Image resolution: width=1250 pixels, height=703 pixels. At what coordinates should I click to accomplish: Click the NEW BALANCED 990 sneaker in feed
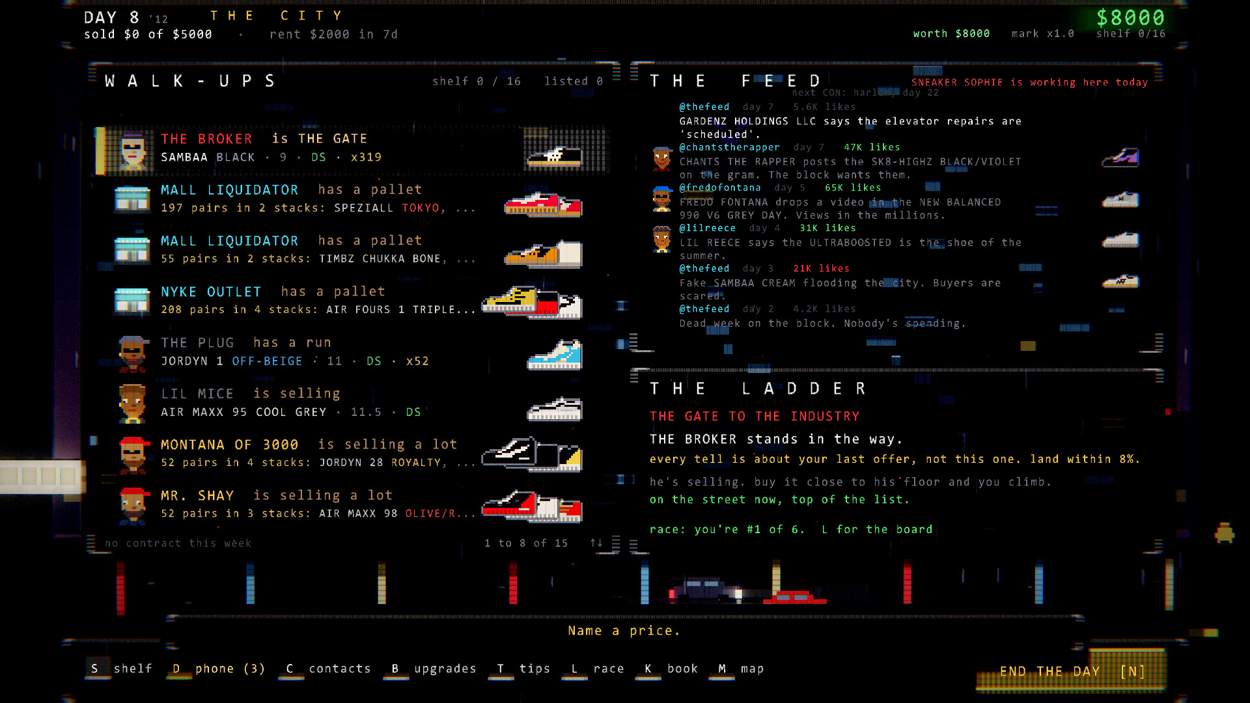click(x=1120, y=199)
